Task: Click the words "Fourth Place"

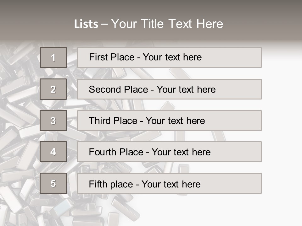Action: tap(116, 152)
